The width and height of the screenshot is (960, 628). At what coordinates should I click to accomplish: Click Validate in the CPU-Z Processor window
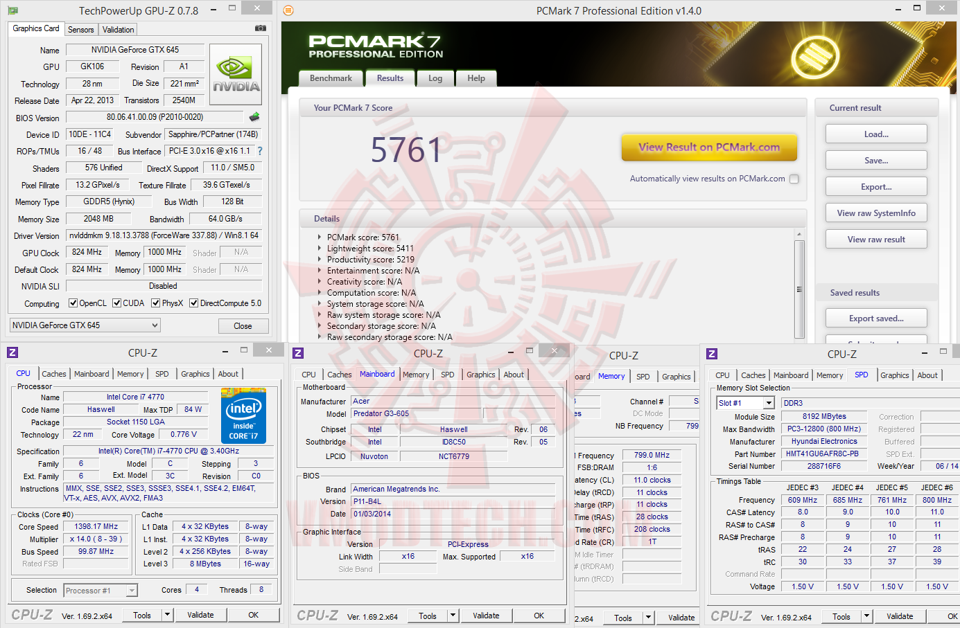pyautogui.click(x=200, y=615)
